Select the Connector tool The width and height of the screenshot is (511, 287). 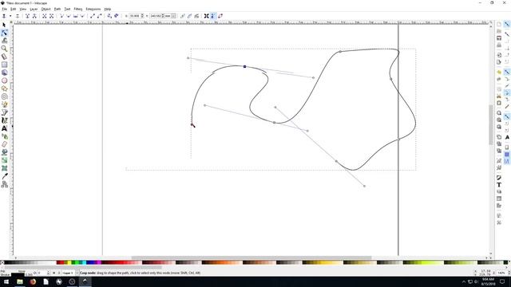tap(4, 184)
